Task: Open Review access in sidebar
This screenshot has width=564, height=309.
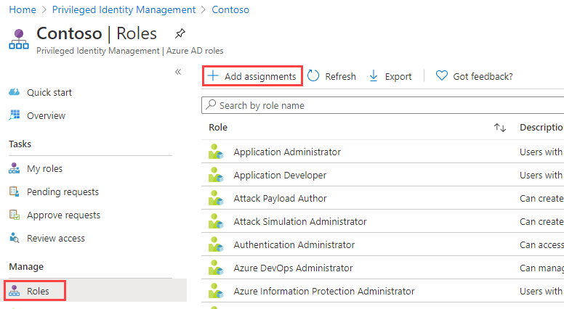Action: click(56, 239)
